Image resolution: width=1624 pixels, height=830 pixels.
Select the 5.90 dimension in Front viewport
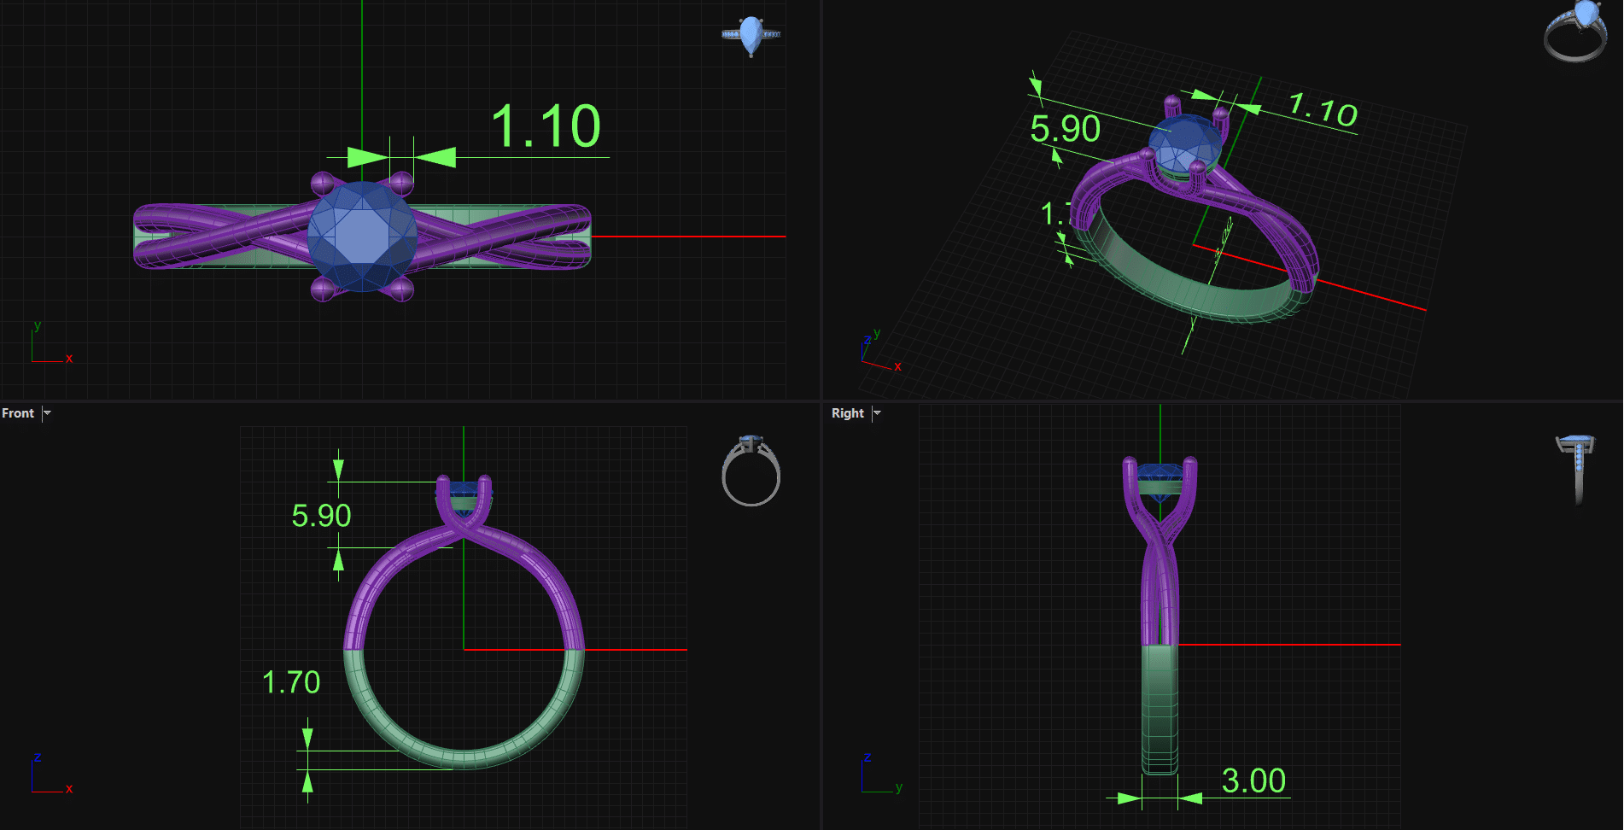tap(321, 516)
